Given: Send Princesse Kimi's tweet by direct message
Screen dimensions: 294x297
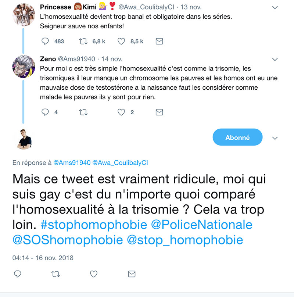Looking at the screenshot, I should pos(159,42).
